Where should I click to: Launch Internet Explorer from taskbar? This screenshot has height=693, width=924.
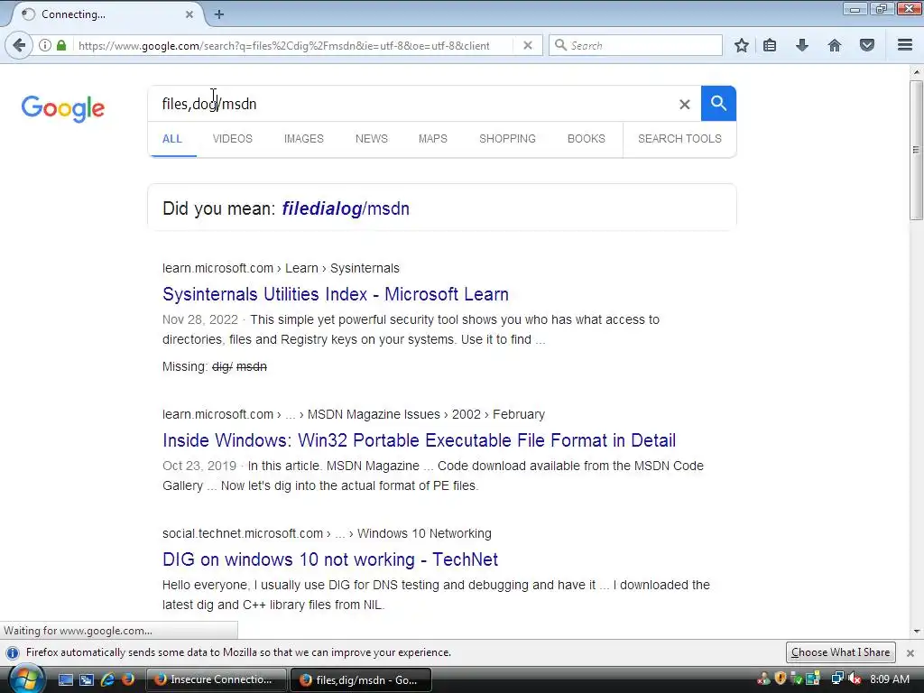coord(107,679)
